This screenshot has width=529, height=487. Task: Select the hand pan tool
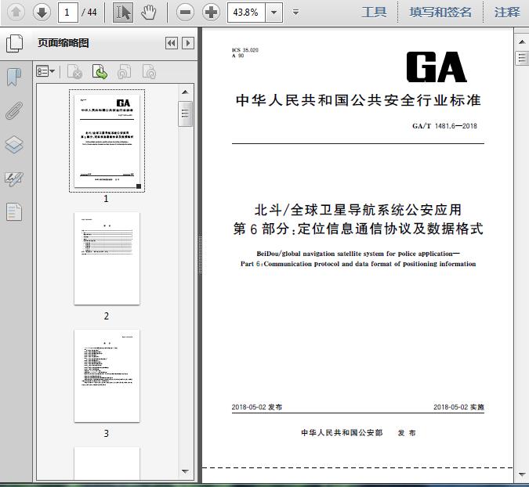(x=148, y=13)
